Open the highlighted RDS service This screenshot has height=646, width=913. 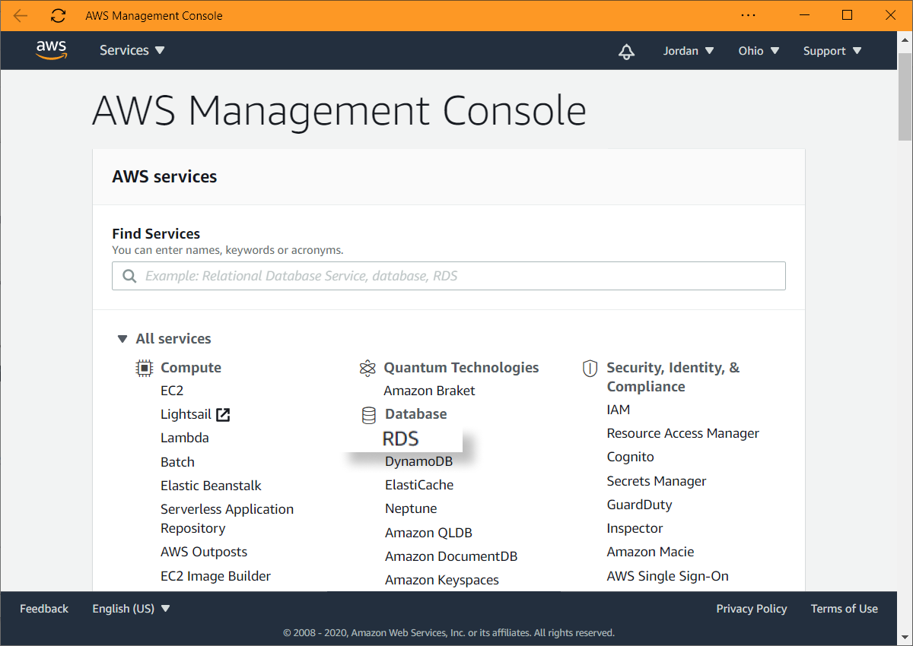[401, 439]
